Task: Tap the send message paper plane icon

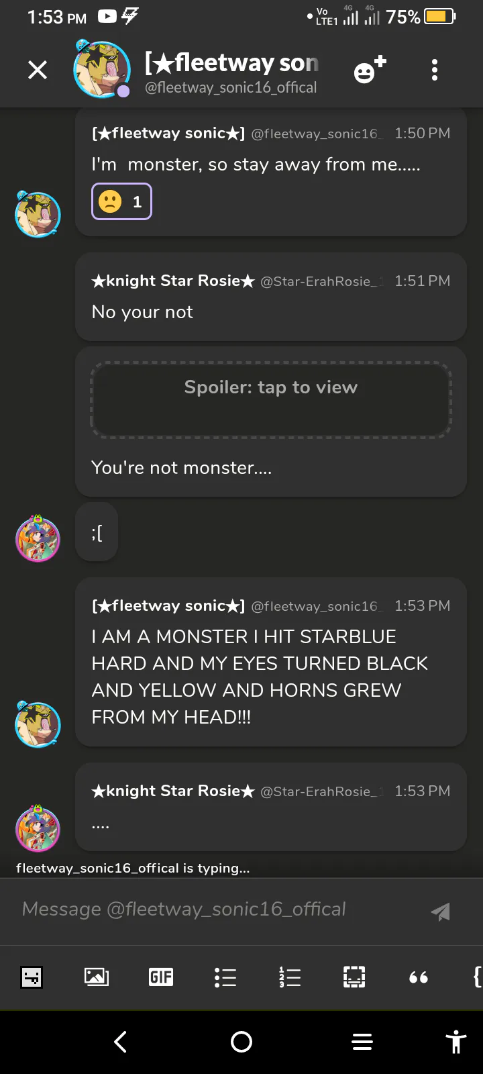Action: click(440, 911)
